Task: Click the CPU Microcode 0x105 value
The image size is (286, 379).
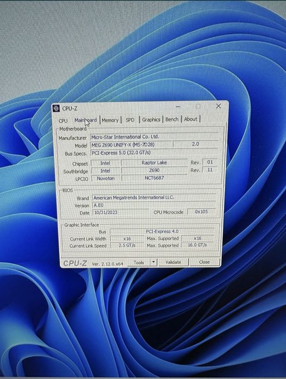Action: (x=201, y=211)
